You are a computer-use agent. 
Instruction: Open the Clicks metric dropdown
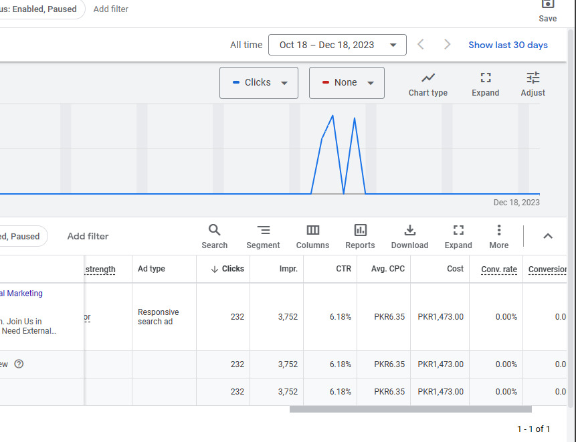pos(259,83)
